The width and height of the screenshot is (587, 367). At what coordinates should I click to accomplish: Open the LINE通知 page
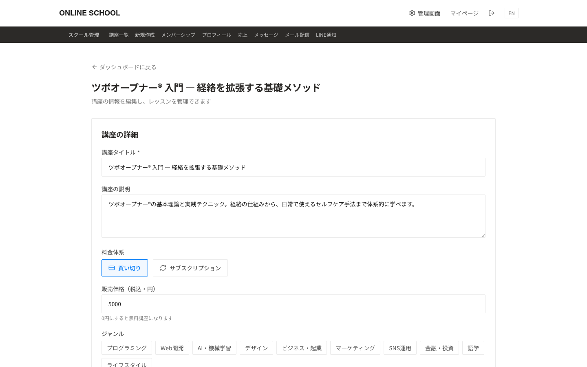click(x=326, y=35)
